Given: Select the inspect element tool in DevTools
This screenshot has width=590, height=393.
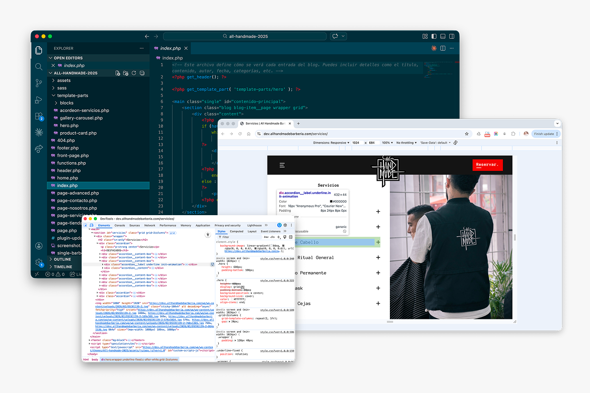Looking at the screenshot, I should [x=86, y=225].
